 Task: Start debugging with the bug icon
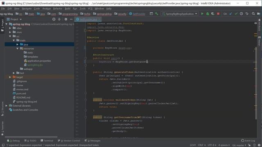pos(208,14)
